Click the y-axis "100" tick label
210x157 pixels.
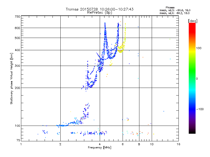[17, 126]
